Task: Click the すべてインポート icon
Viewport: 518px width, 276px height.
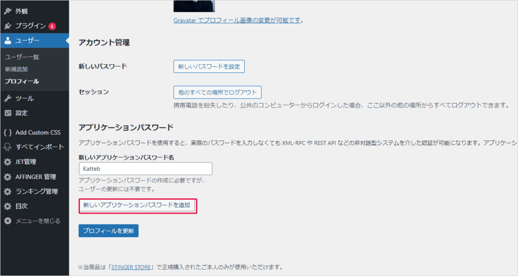Action: (8, 147)
